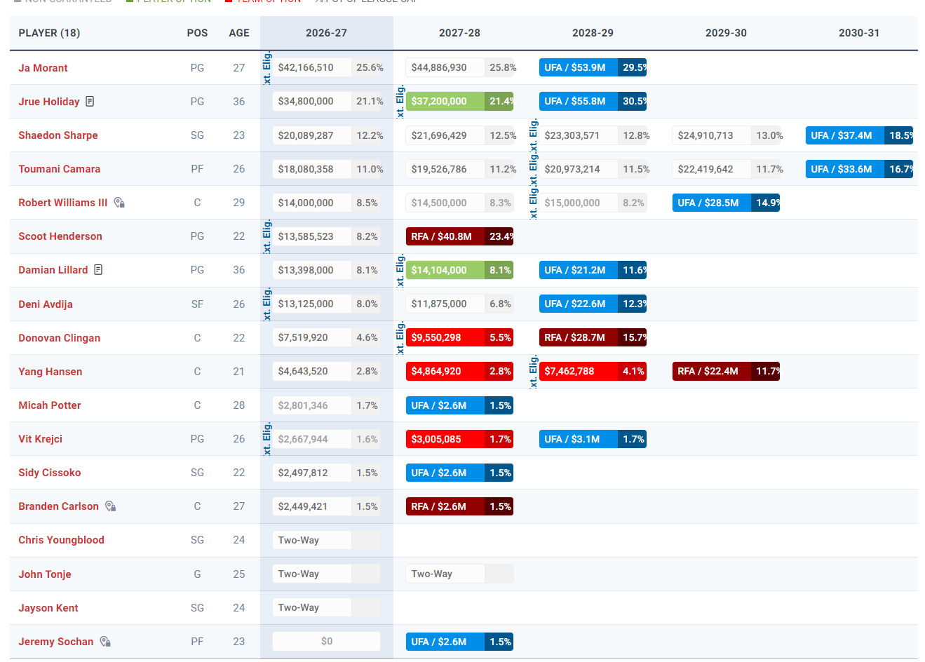Click Donovan Clingan's red $9,550,298 team option
Image resolution: width=925 pixels, height=662 pixels.
coord(460,338)
